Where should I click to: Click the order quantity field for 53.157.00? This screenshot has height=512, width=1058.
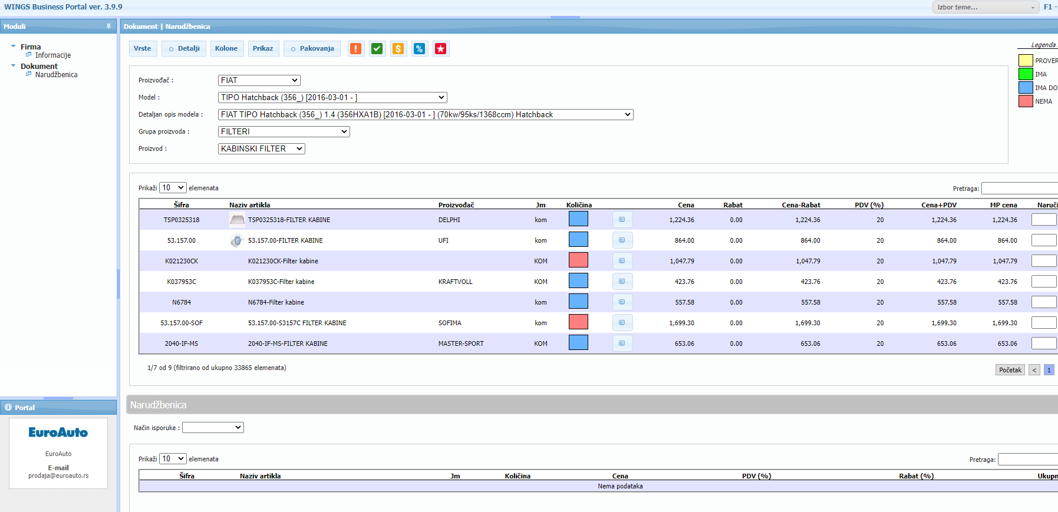1043,240
